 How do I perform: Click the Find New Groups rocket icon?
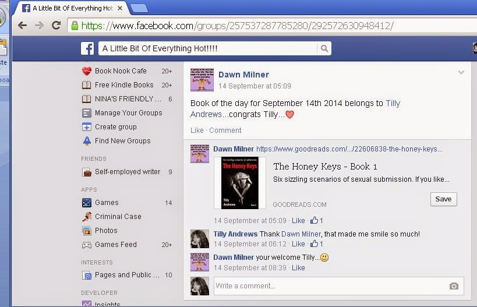[x=87, y=141]
